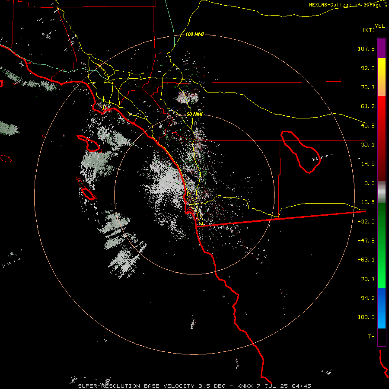Pick the blue segment of the color bar
Viewport: 389px width, 389px height.
point(382,308)
